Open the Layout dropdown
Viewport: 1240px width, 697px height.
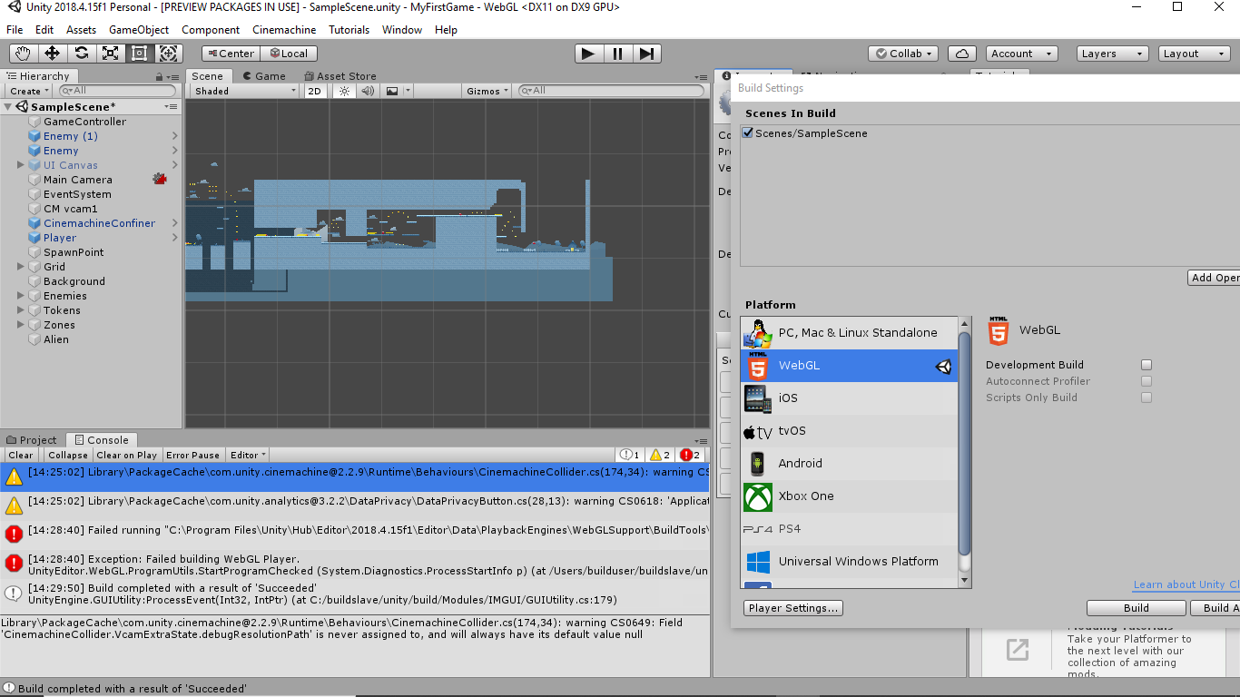(x=1194, y=54)
